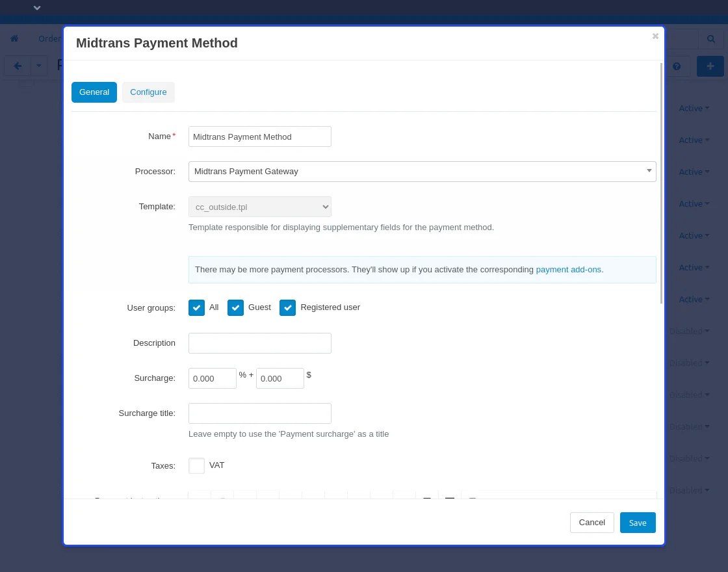Switch to the Configure tab

point(148,92)
